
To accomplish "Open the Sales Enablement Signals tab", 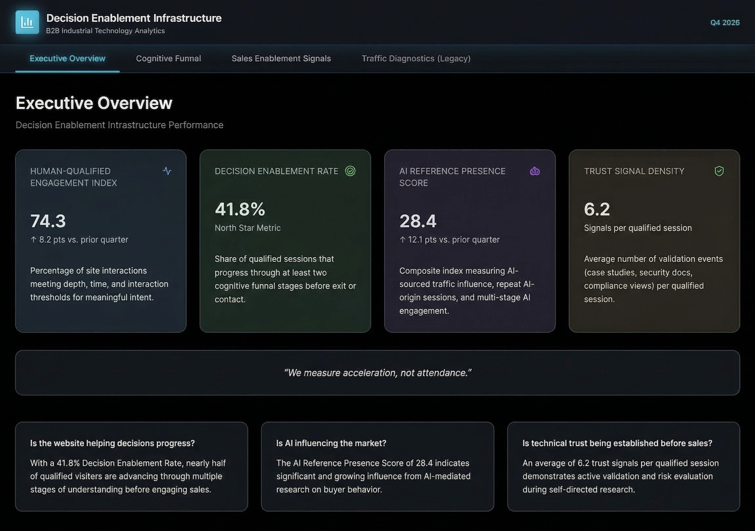I will (x=281, y=59).
